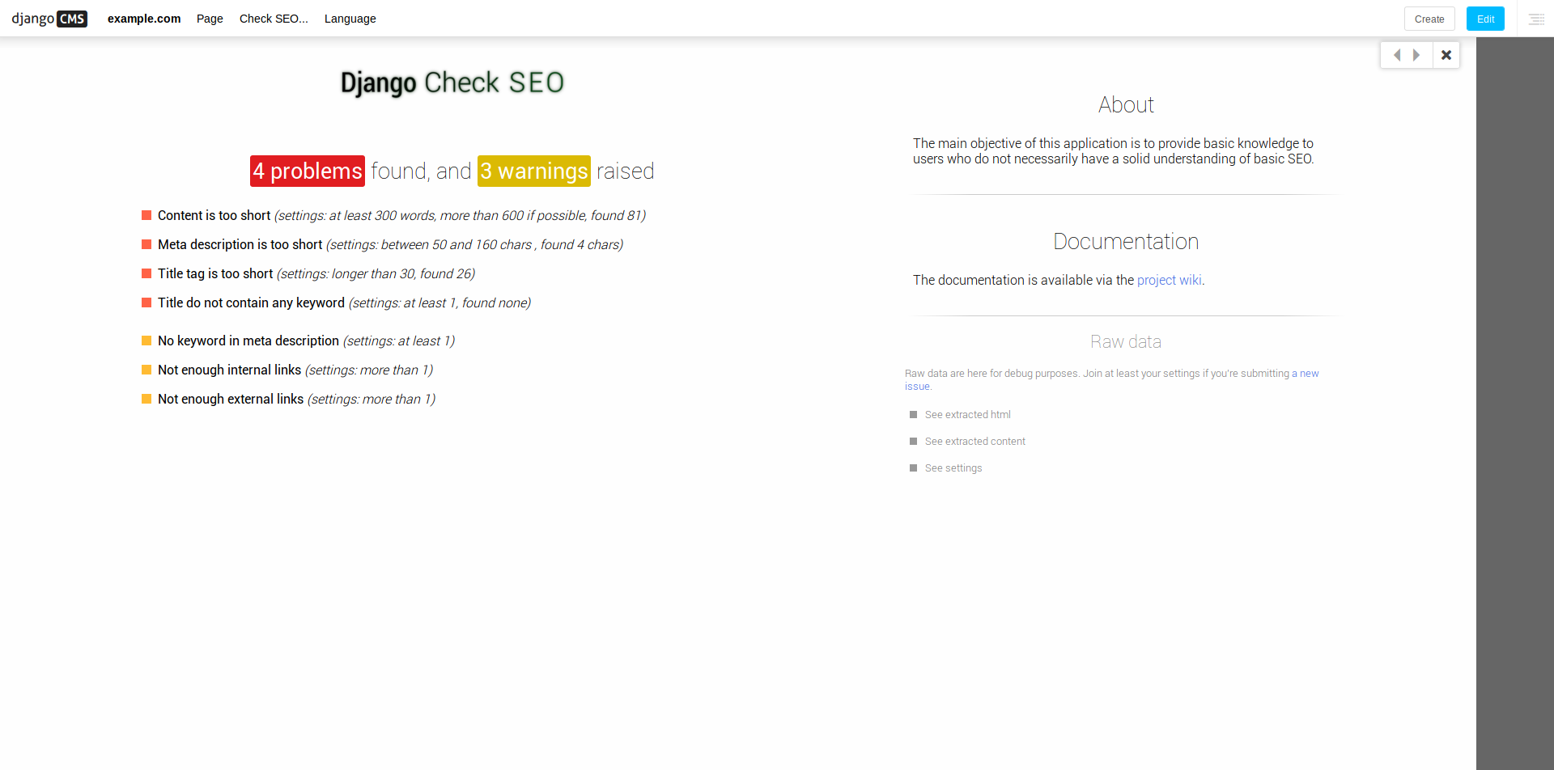Open the Check SEO... menu item
The width and height of the screenshot is (1554, 770).
coord(274,19)
